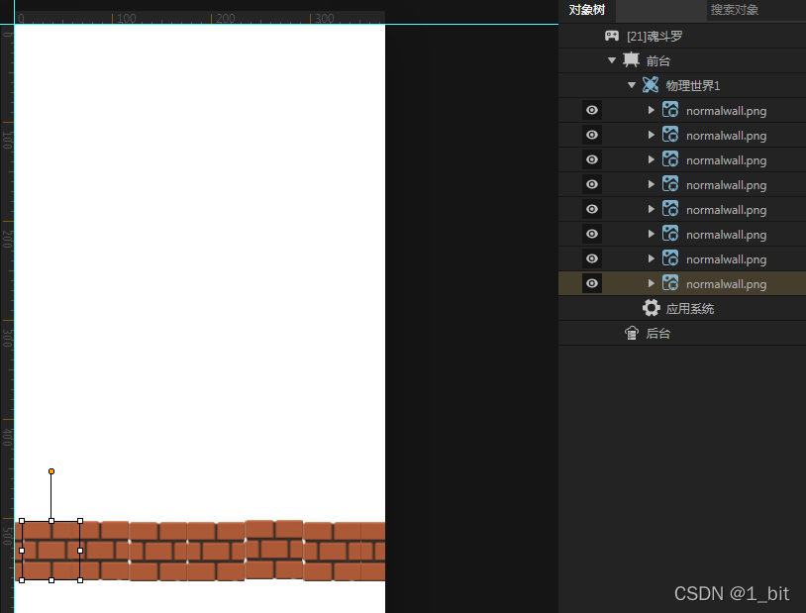Hide the fourth normalwall.png layer

pos(592,184)
